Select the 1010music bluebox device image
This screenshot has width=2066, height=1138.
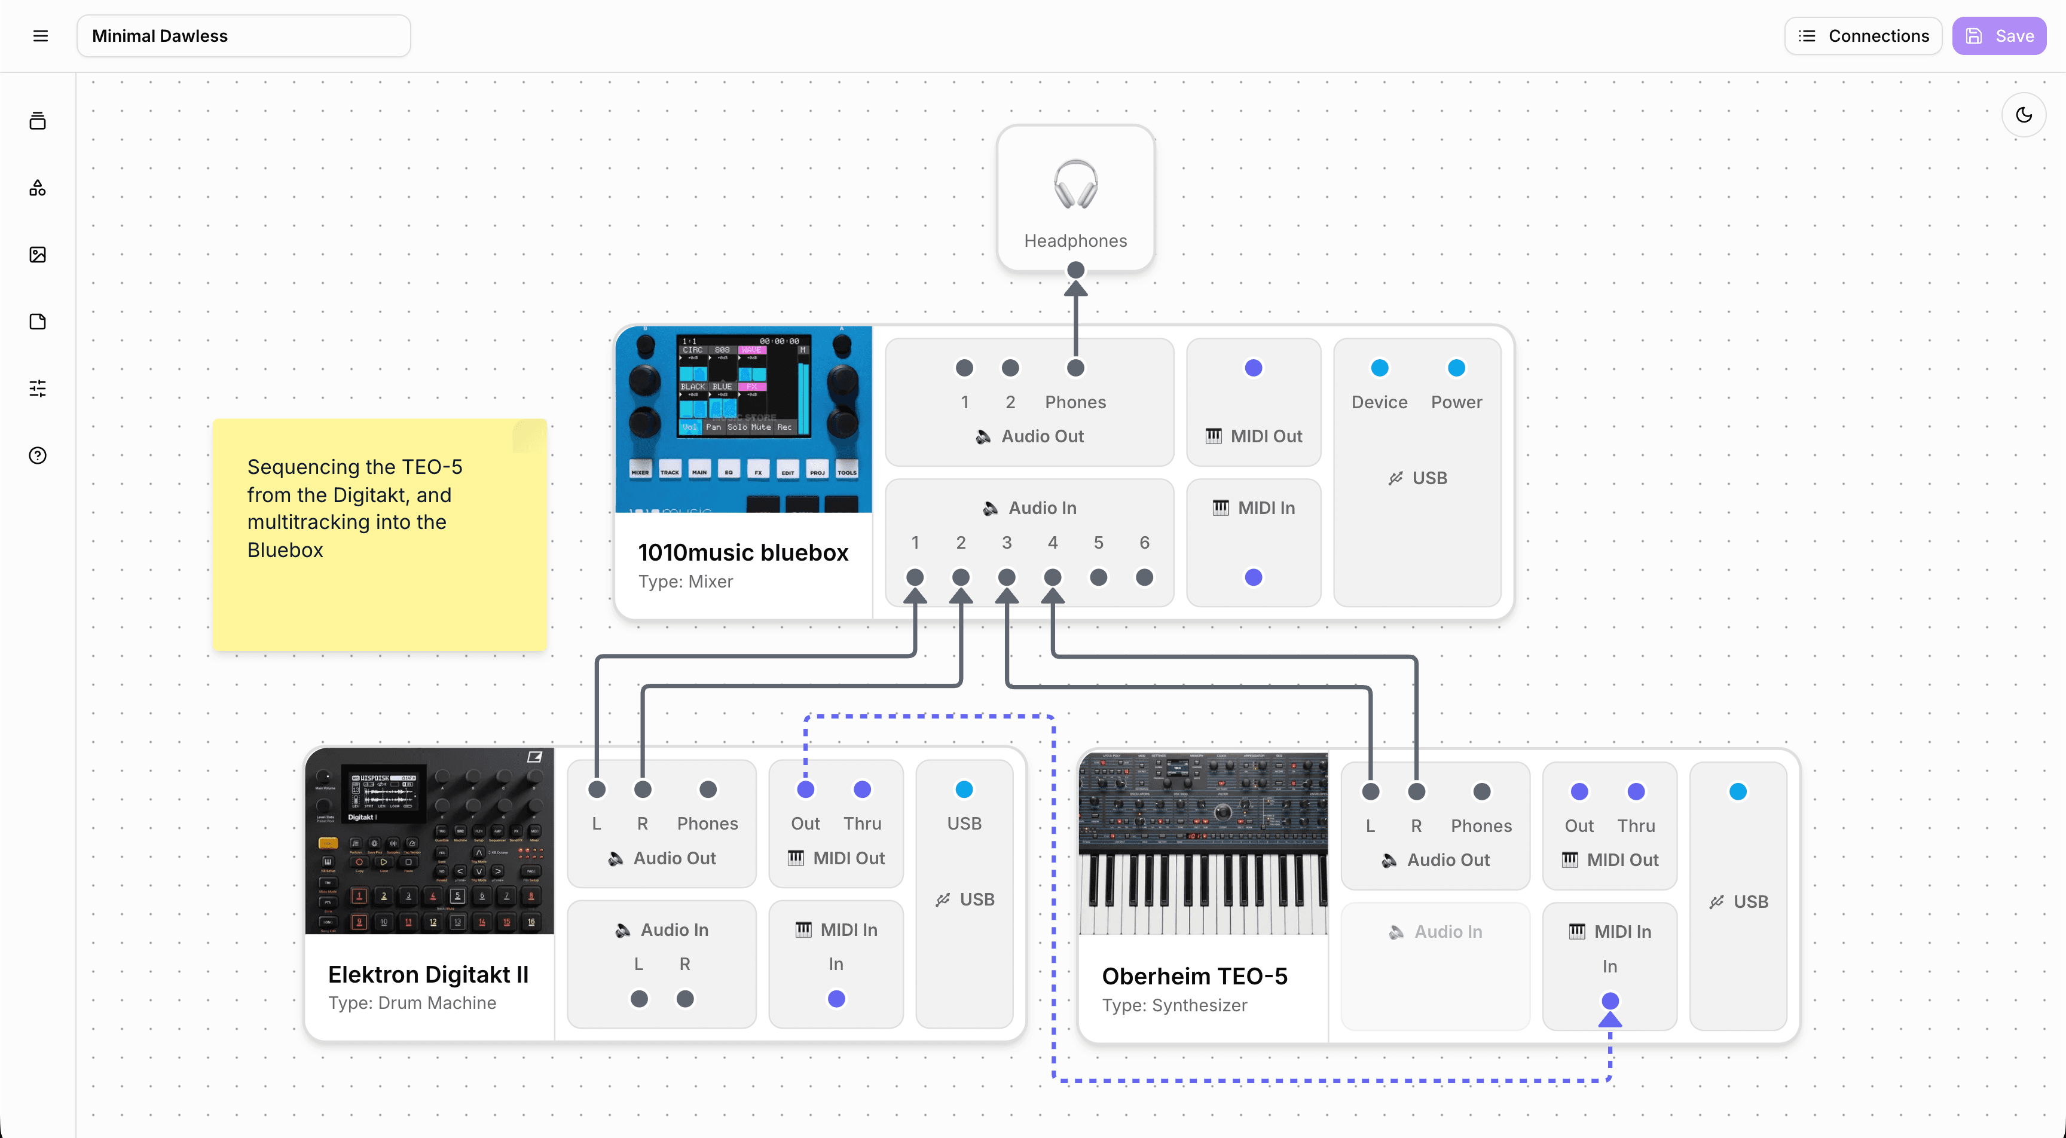[744, 420]
